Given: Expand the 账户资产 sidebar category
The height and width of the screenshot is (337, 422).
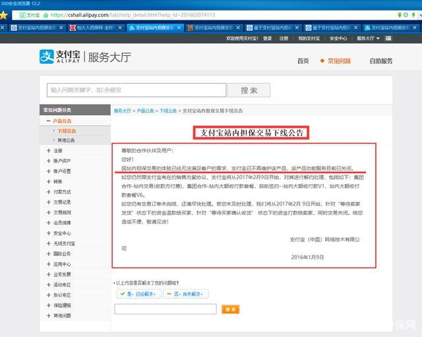Looking at the screenshot, I should (62, 161).
